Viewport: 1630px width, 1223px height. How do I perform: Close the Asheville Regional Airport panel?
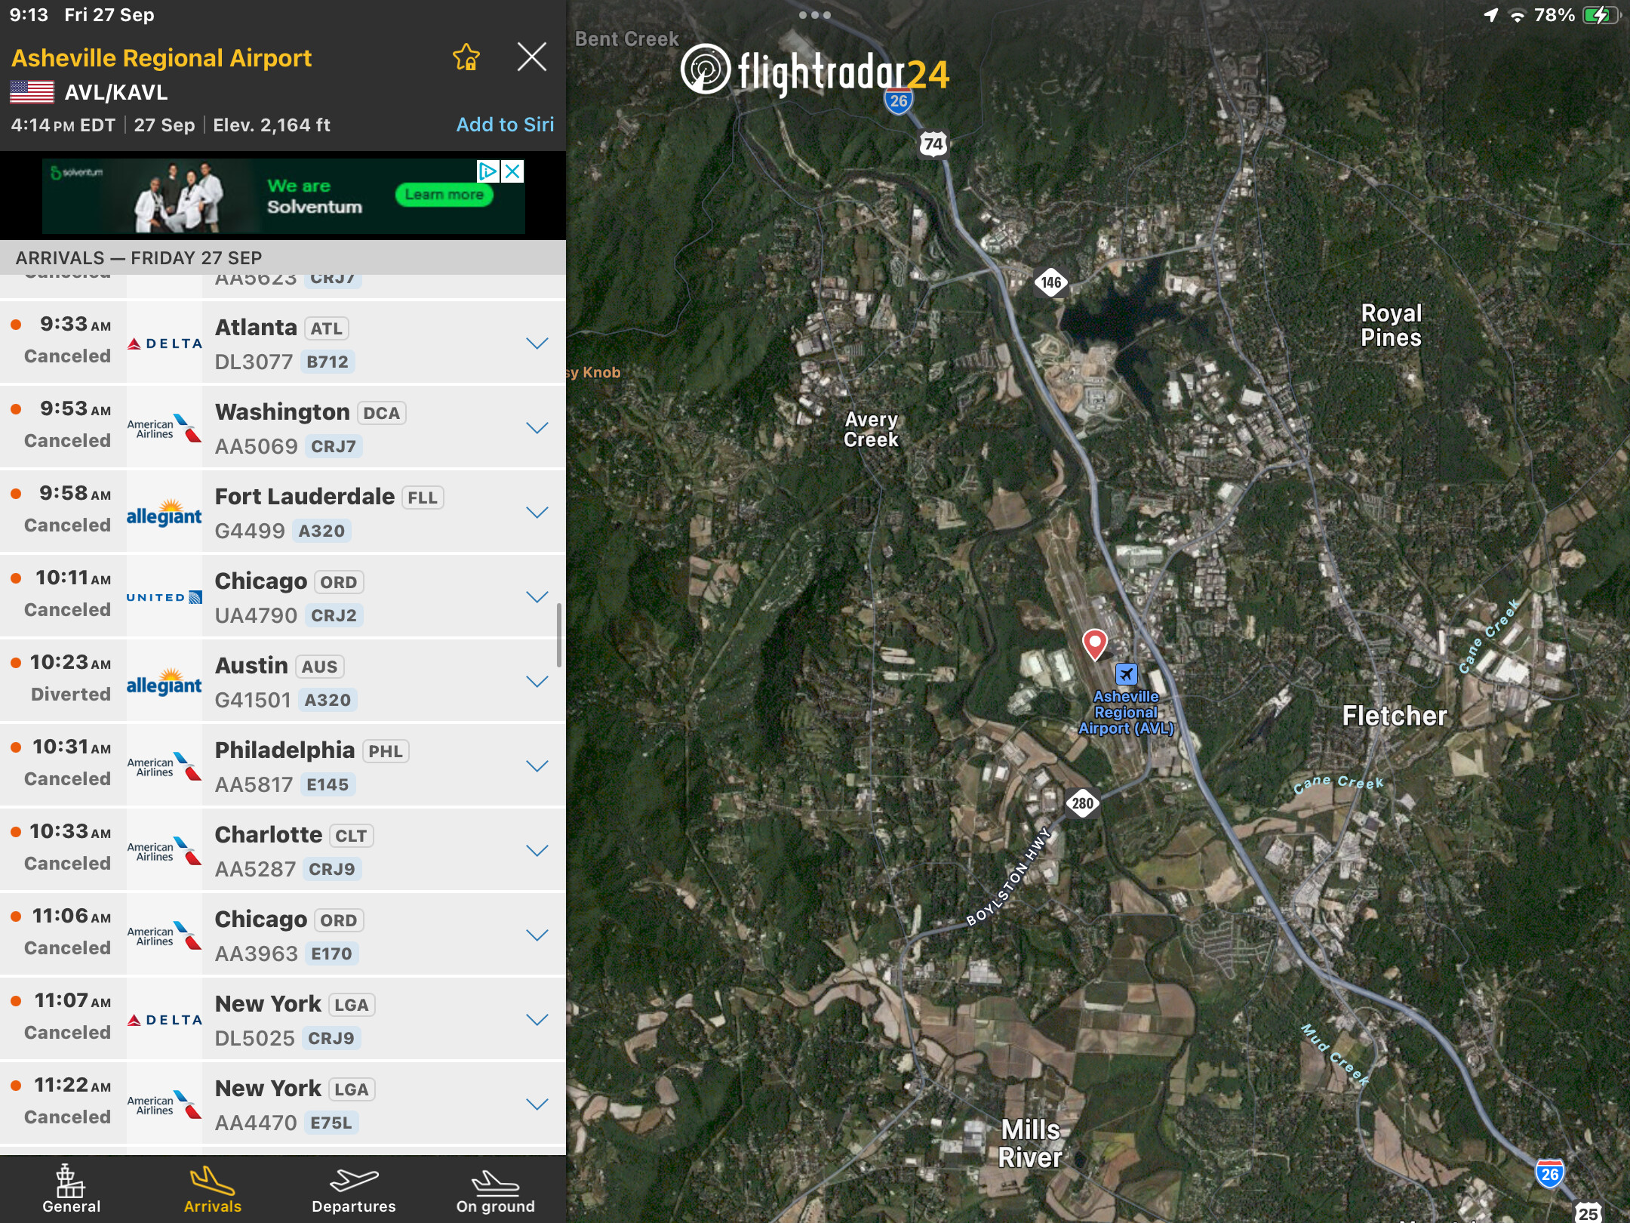[531, 57]
